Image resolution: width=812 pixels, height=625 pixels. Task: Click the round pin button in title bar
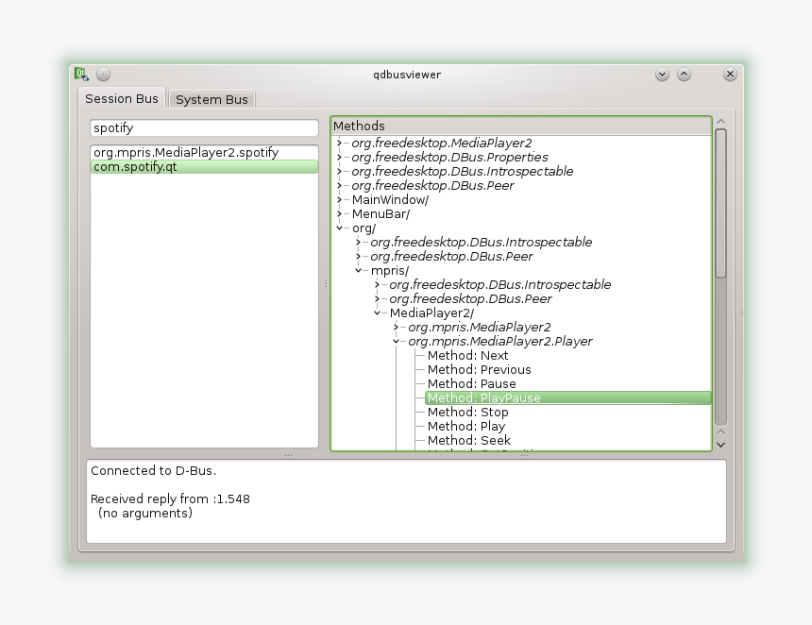tap(103, 75)
